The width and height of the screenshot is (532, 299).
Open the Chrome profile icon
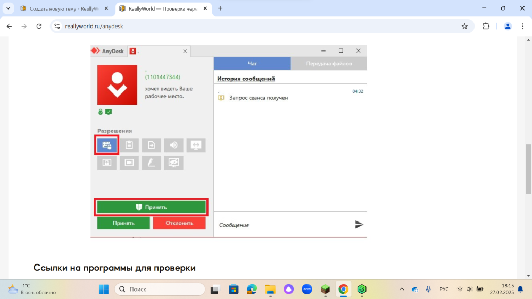click(508, 26)
